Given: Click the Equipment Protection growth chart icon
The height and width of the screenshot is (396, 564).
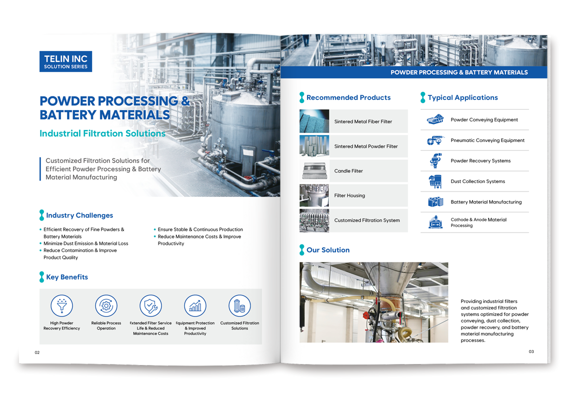Looking at the screenshot, I should (195, 305).
